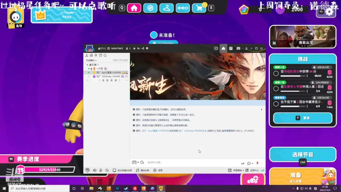Click the rainbow gem currency icon
This screenshot has width=341, height=192.
[244, 9]
